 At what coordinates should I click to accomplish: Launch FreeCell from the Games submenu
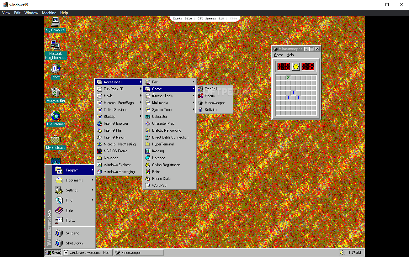pyautogui.click(x=214, y=89)
